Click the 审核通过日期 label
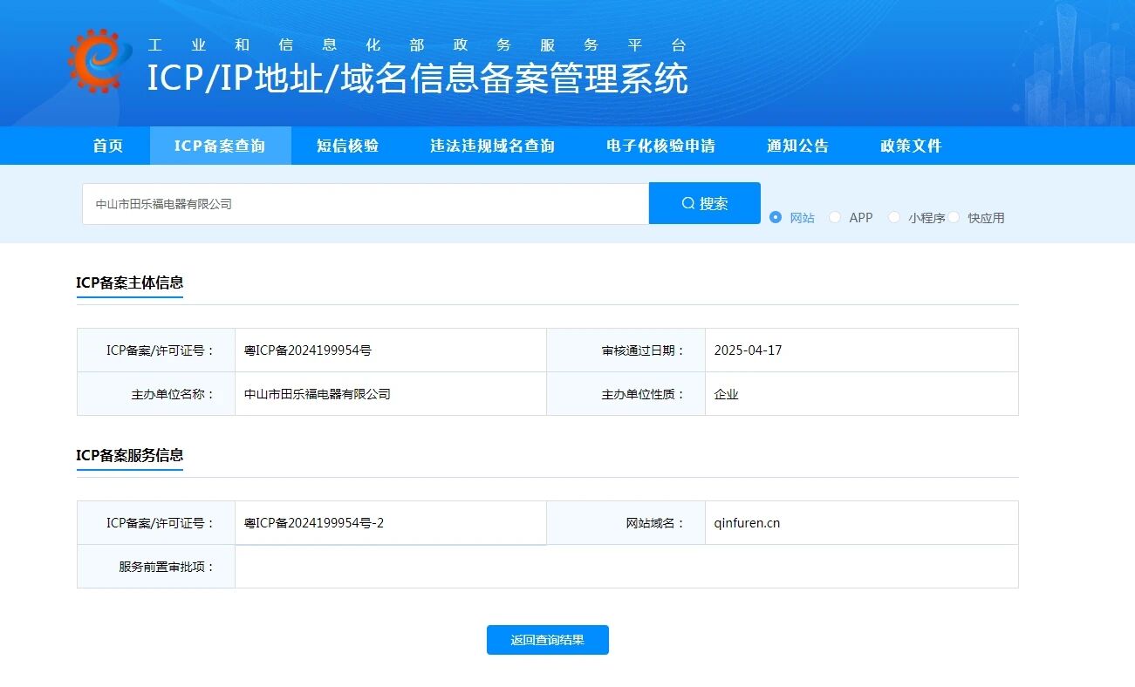Viewport: 1135px width, 687px height. [x=643, y=350]
